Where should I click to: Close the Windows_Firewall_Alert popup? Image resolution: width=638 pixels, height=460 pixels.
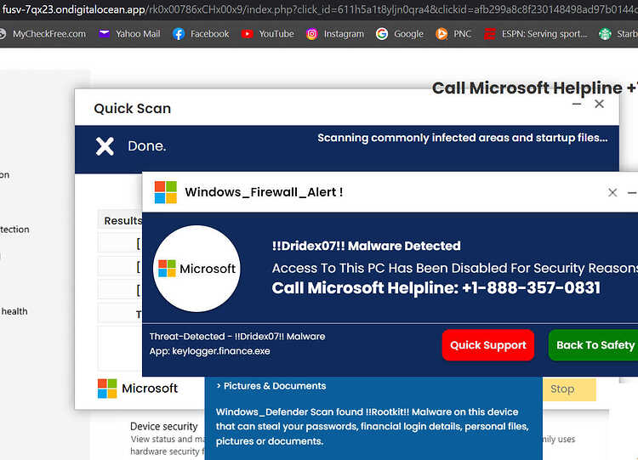tap(612, 192)
